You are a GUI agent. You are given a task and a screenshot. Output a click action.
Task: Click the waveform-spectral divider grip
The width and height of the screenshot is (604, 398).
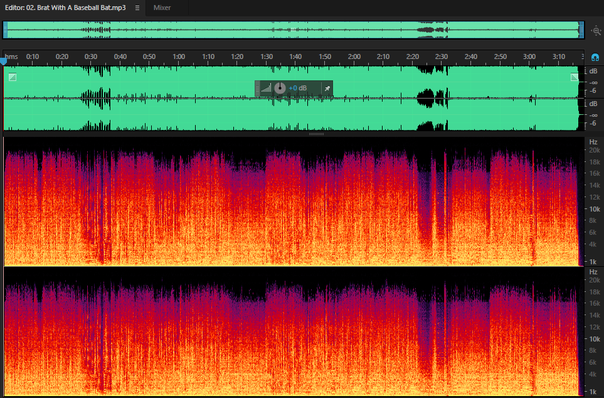[x=316, y=134]
